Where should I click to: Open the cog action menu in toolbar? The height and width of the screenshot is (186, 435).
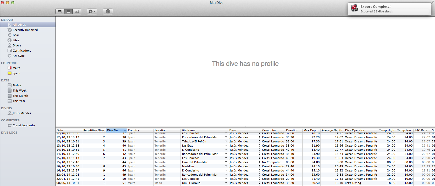[92, 11]
